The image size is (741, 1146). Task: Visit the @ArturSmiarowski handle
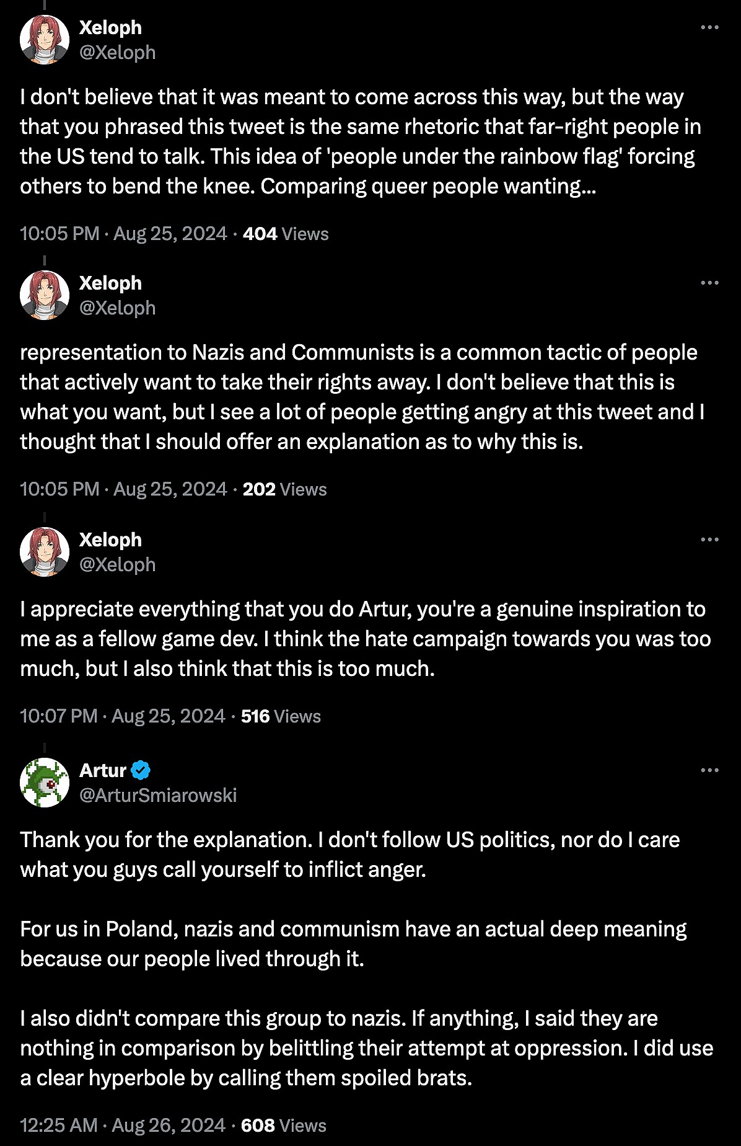click(x=158, y=795)
